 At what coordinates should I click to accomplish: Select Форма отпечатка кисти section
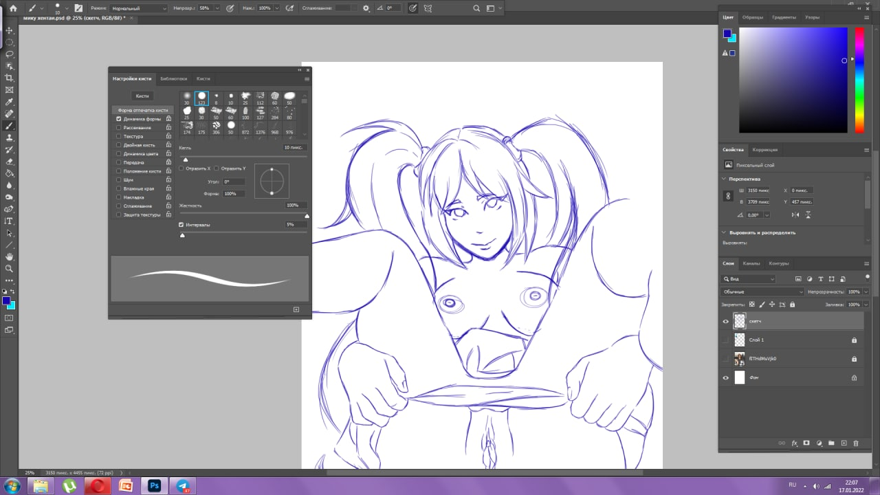142,110
